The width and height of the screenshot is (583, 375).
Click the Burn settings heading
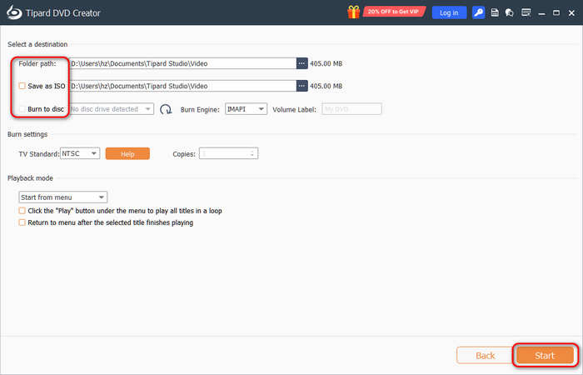(27, 134)
